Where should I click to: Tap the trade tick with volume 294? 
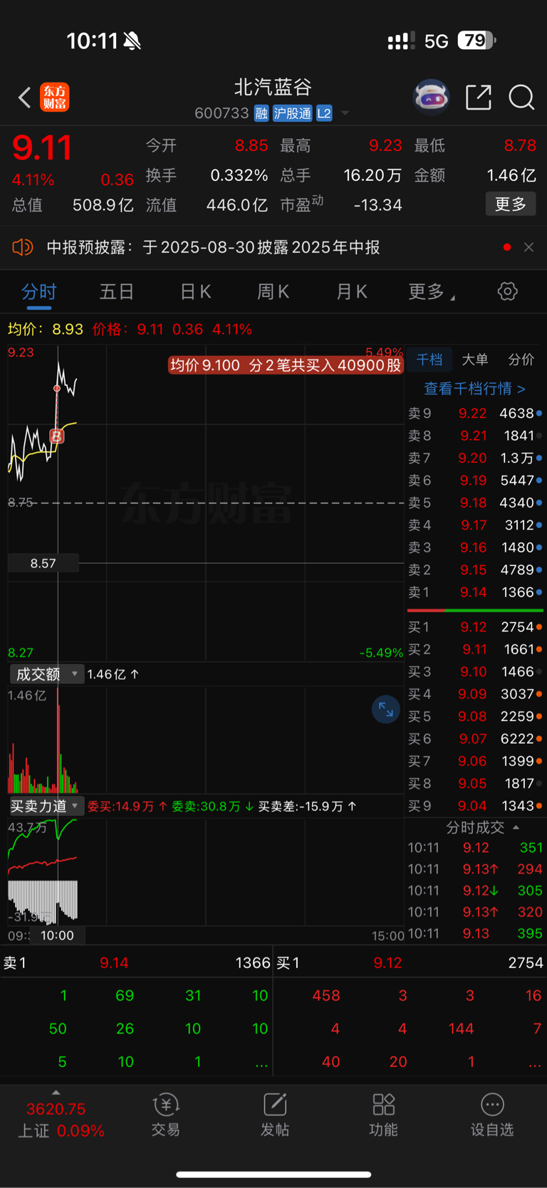(x=475, y=869)
